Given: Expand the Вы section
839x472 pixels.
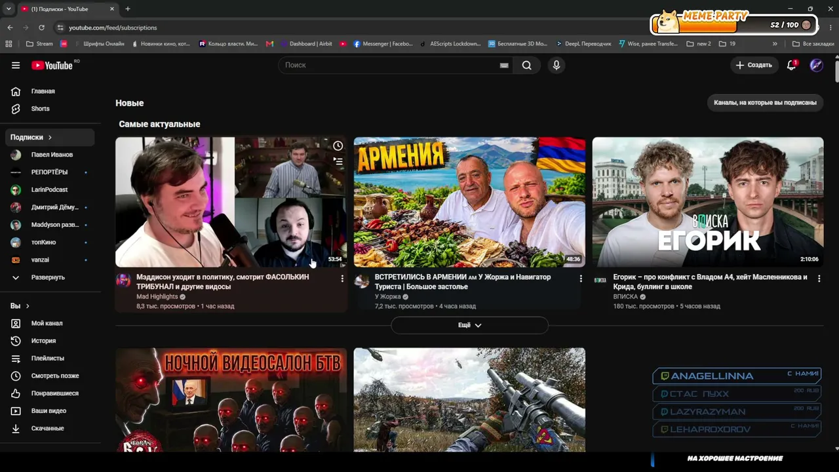Looking at the screenshot, I should 20,306.
